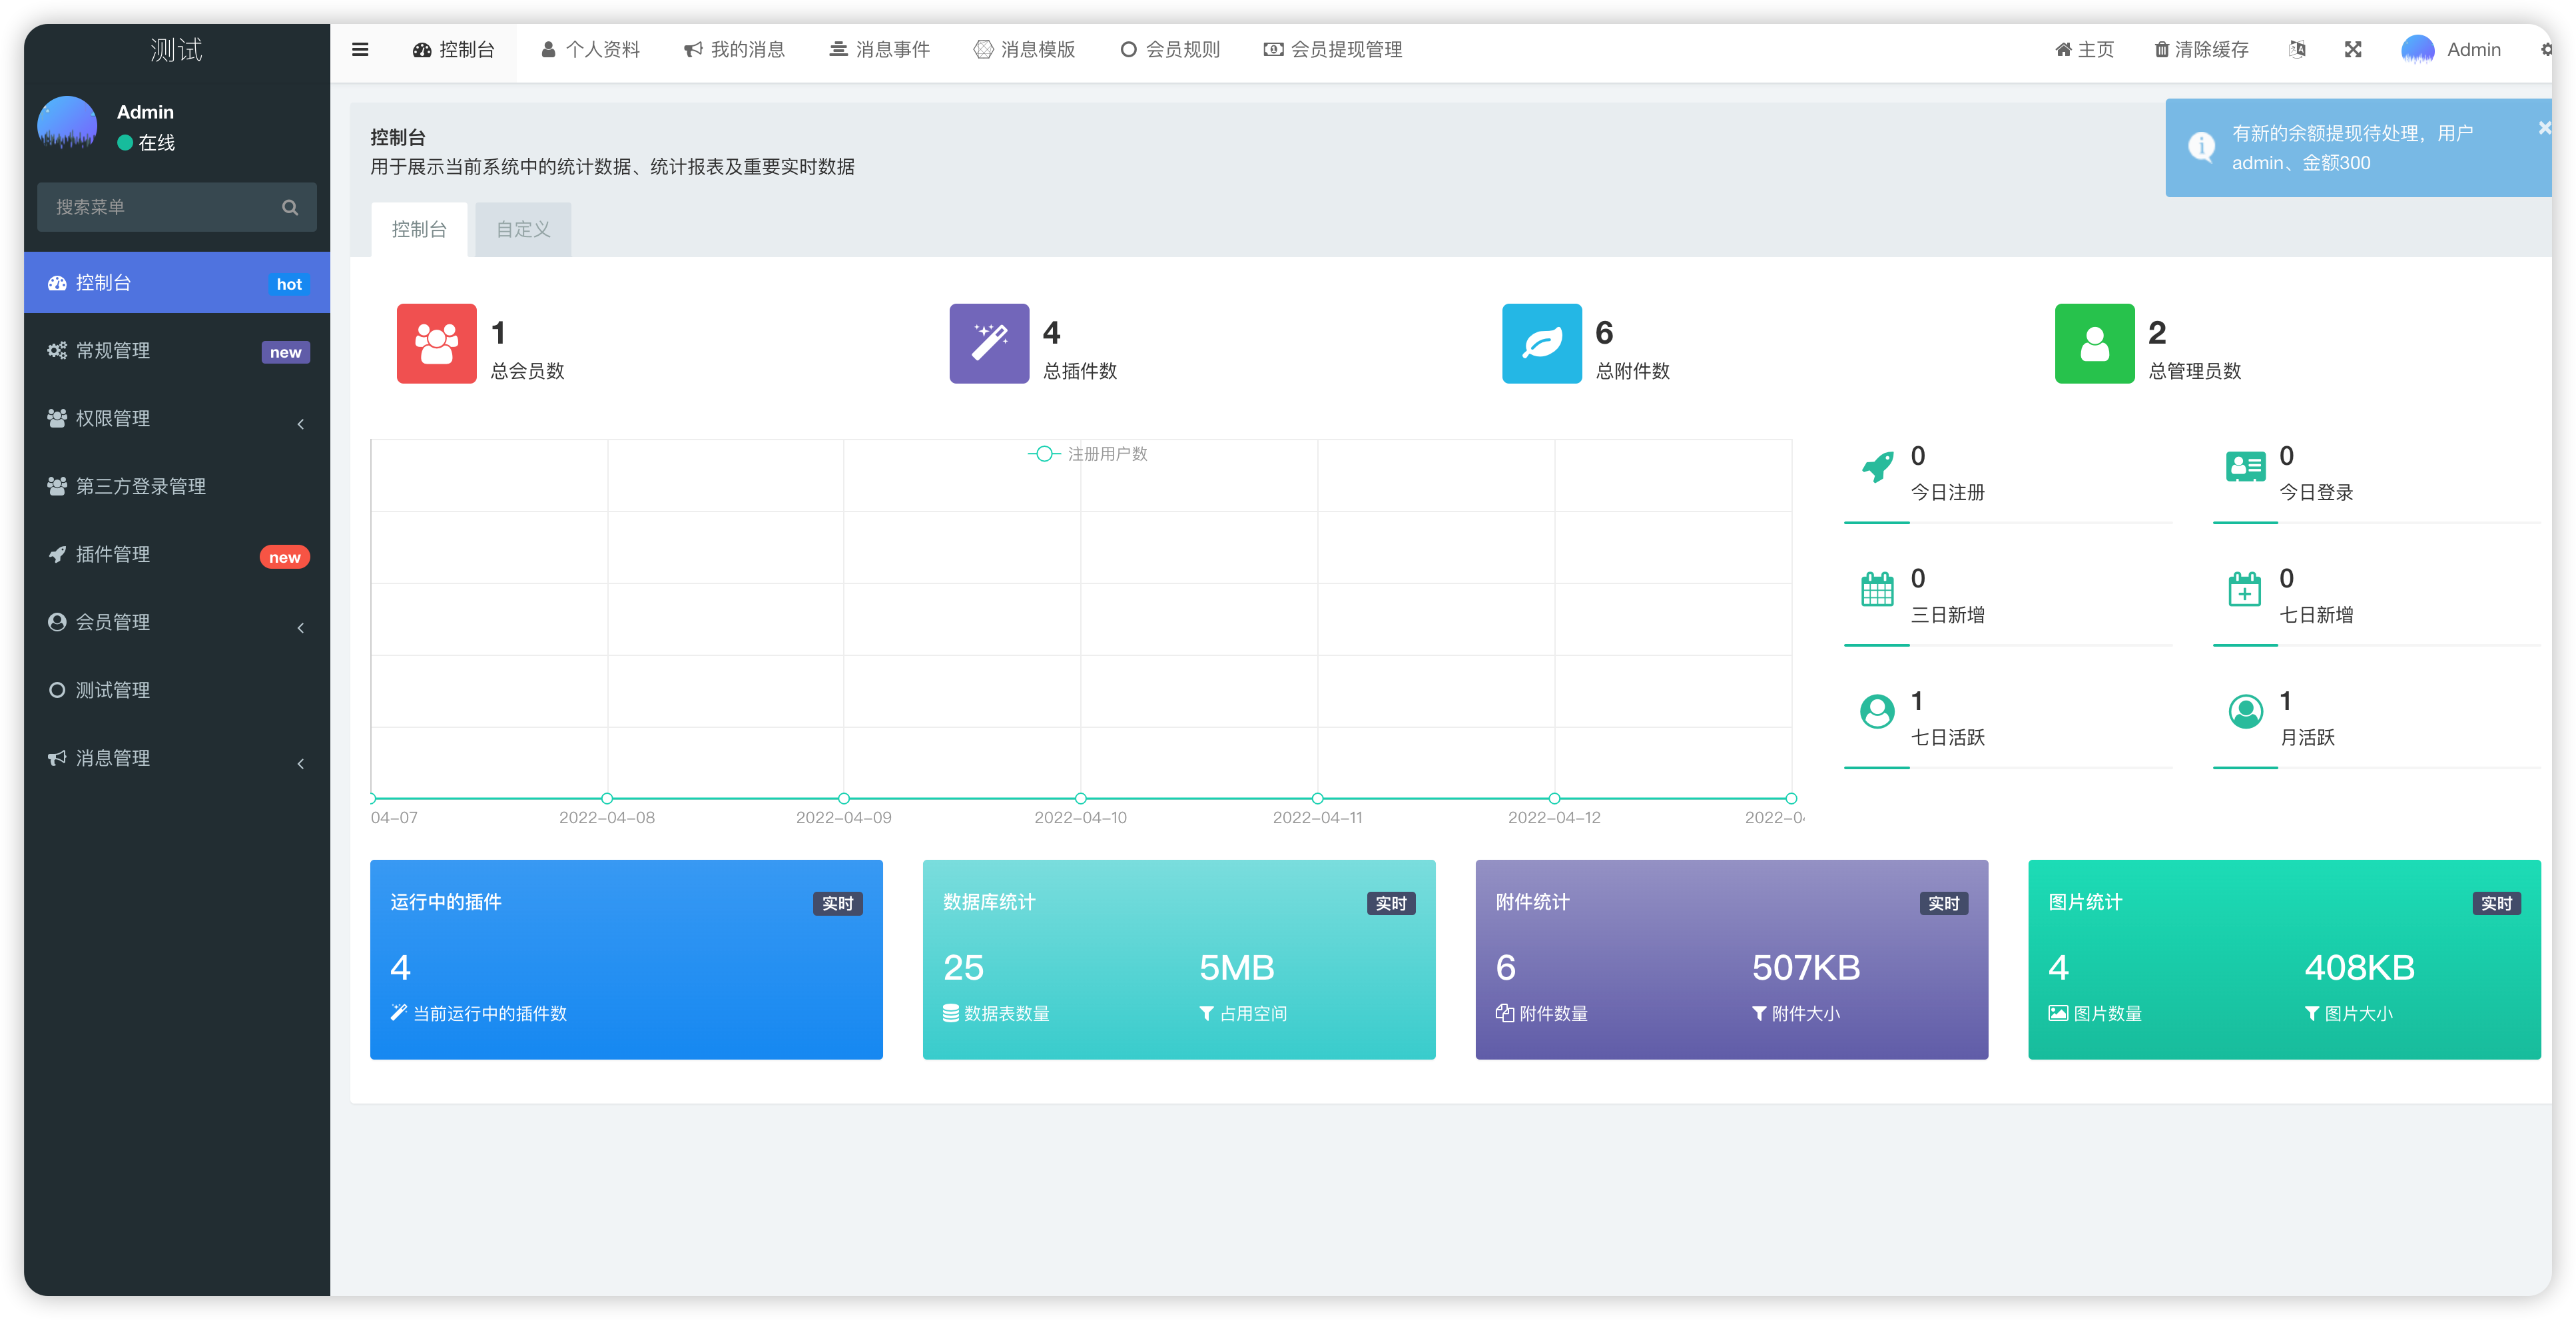This screenshot has height=1320, width=2576.
Task: Toggle the 注册用户数 chart legend
Action: click(1087, 454)
